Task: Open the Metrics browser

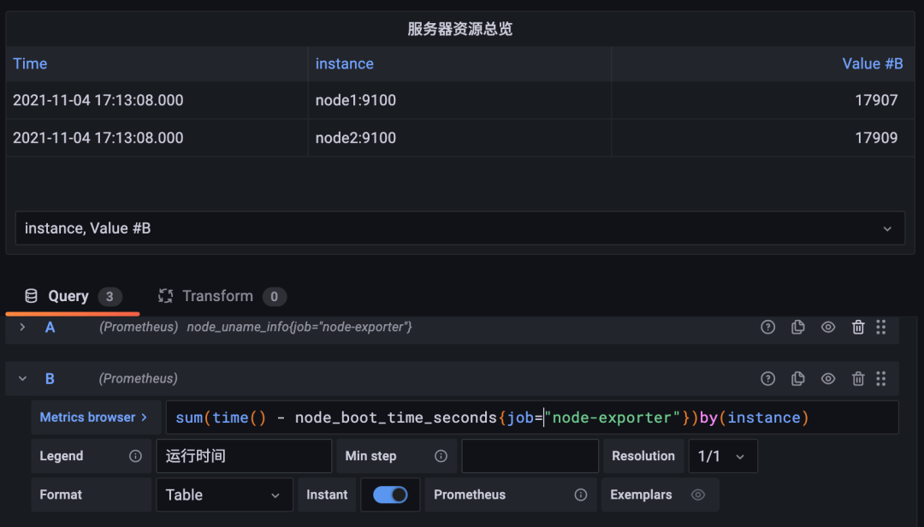Action: [94, 417]
